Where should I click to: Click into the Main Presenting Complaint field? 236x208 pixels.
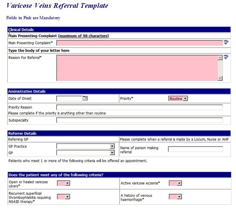pyautogui.click(x=140, y=43)
